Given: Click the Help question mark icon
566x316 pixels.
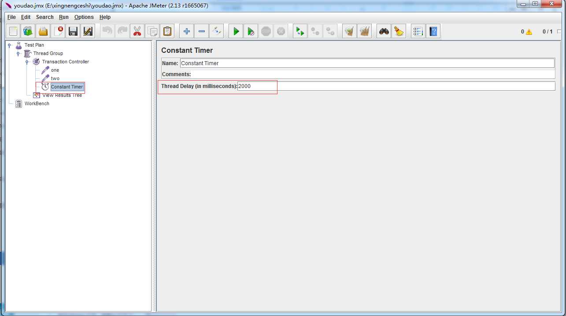Looking at the screenshot, I should [433, 31].
